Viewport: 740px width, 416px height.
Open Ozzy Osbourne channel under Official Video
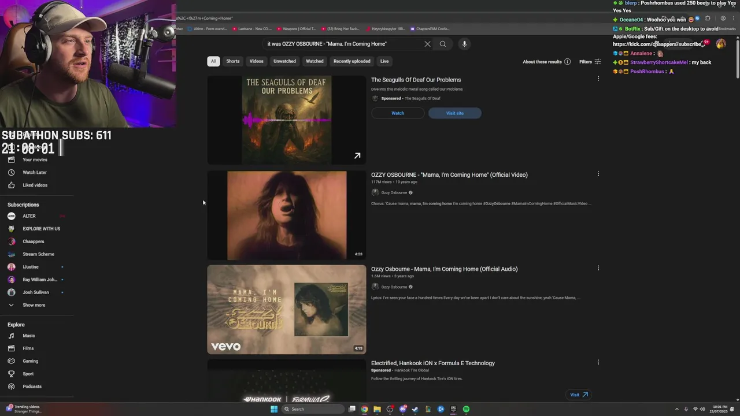coord(394,192)
